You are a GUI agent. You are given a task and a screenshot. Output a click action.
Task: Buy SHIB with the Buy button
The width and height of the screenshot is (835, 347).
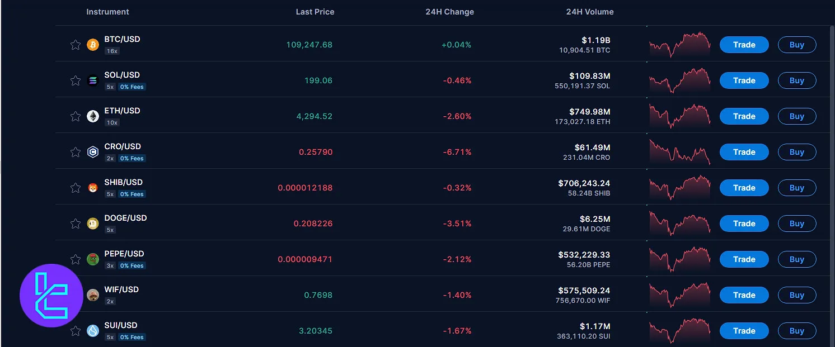click(x=797, y=188)
